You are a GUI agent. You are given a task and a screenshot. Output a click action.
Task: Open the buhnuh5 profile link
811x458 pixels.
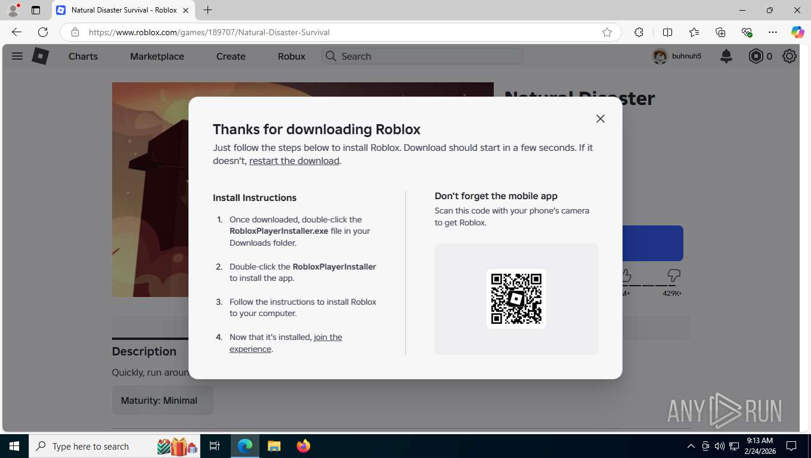[687, 56]
